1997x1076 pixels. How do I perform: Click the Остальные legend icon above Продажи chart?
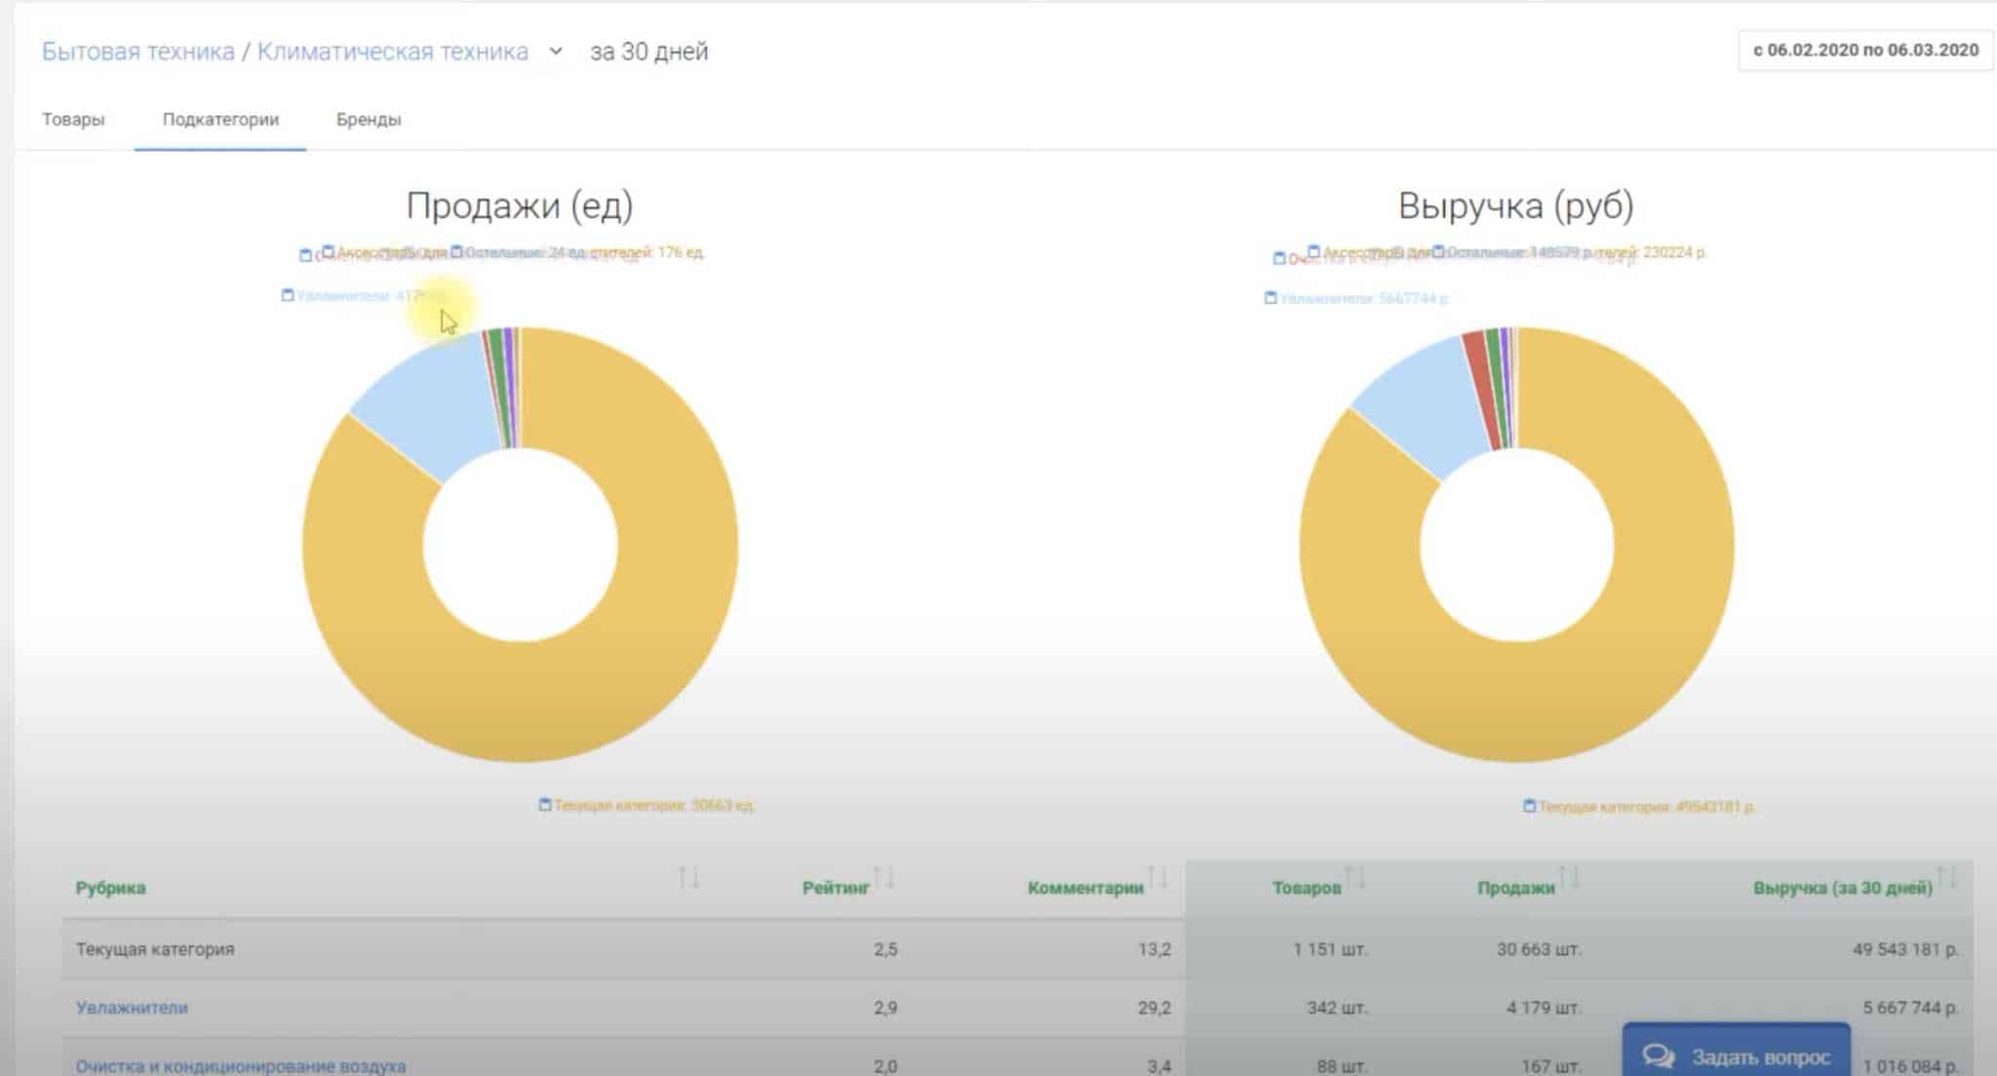456,251
